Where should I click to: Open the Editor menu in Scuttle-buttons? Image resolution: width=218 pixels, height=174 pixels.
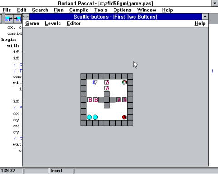coord(74,24)
